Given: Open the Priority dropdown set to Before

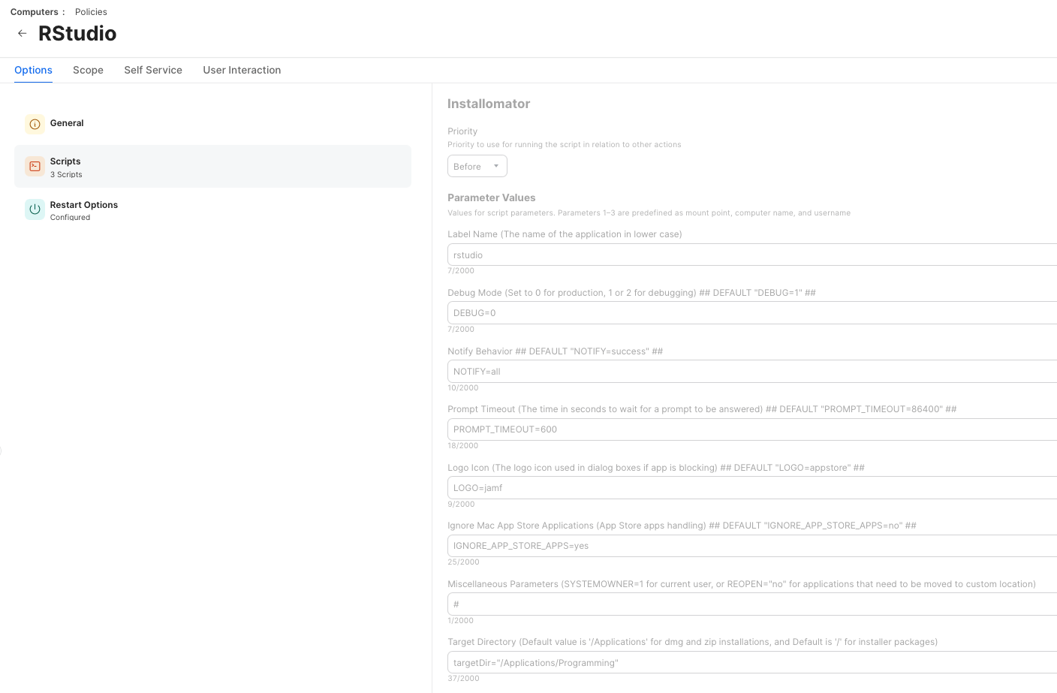Looking at the screenshot, I should point(477,166).
